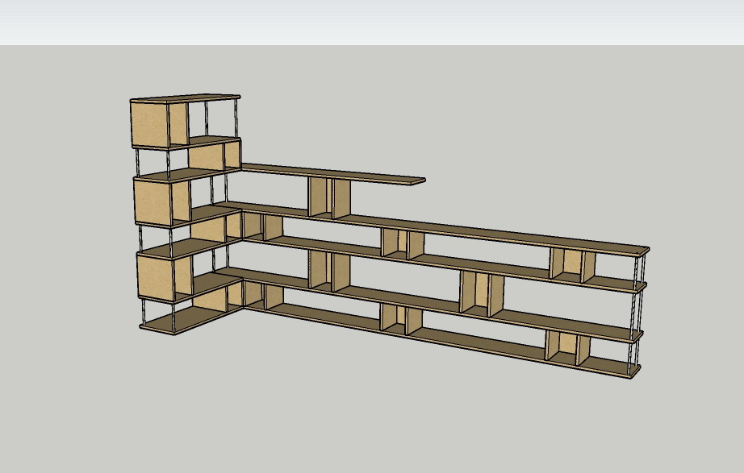Select the tower's bottom base board

[x=173, y=322]
